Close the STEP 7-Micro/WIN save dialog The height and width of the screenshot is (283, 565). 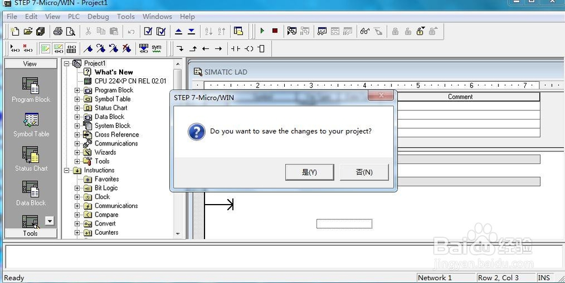coord(381,95)
